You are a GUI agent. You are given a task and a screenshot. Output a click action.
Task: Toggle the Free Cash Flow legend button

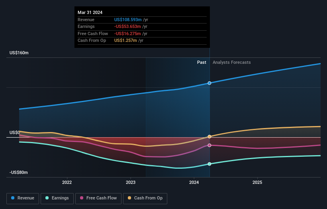(x=98, y=198)
